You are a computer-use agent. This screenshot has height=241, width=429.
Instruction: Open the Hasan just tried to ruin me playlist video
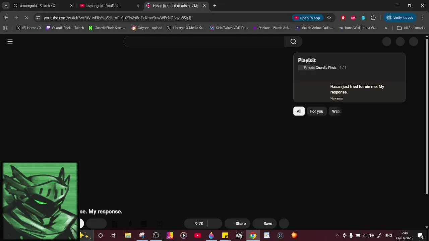(x=349, y=92)
